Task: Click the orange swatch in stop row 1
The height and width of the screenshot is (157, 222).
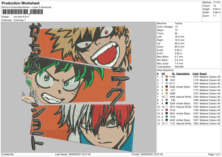Action: [x=166, y=77]
